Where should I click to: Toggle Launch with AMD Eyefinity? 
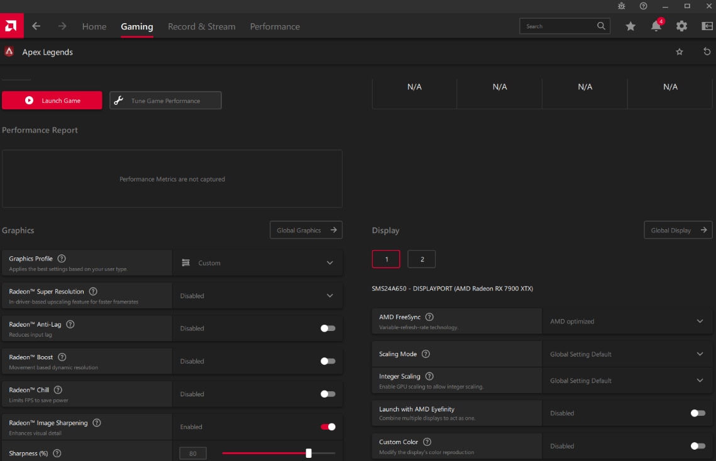[x=698, y=413]
